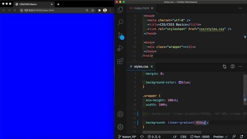Click the Synchronize Changes icon

[x=142, y=137]
